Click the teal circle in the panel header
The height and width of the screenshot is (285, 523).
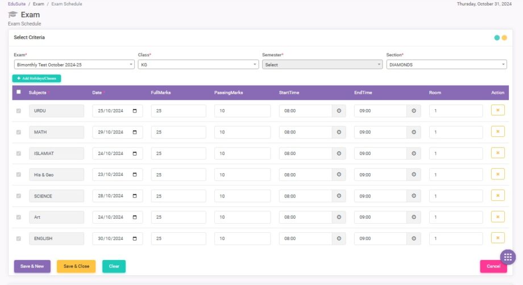497,38
